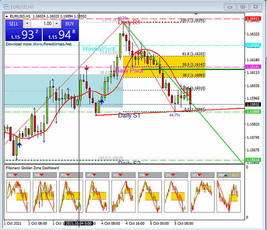267x230 pixels.
Task: Click the 1.00 lot volume field
Action: [42, 23]
